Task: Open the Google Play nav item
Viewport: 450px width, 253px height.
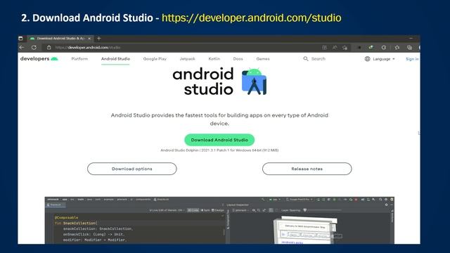Action: coord(155,59)
